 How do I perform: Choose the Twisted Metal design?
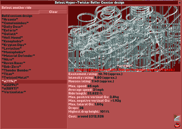pyautogui.click(x=34, y=78)
